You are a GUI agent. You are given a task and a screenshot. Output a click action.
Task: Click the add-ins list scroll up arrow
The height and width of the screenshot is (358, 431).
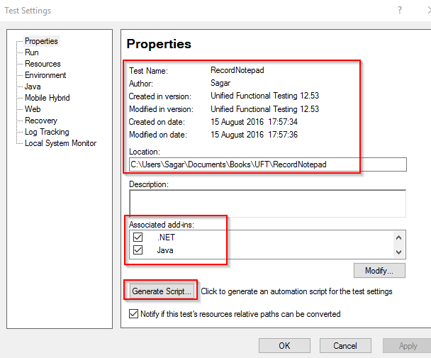tap(399, 237)
